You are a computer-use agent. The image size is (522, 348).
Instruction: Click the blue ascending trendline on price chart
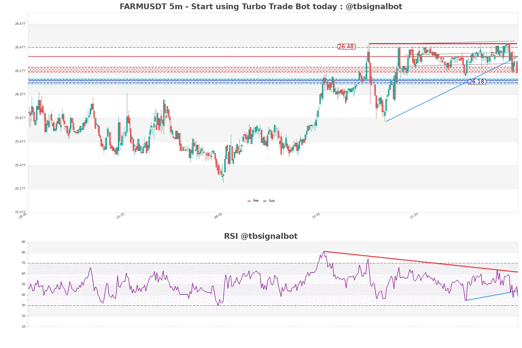pyautogui.click(x=452, y=89)
